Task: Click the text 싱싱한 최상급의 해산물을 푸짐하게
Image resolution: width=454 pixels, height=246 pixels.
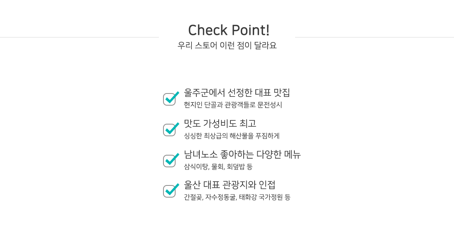Action: [x=232, y=135]
